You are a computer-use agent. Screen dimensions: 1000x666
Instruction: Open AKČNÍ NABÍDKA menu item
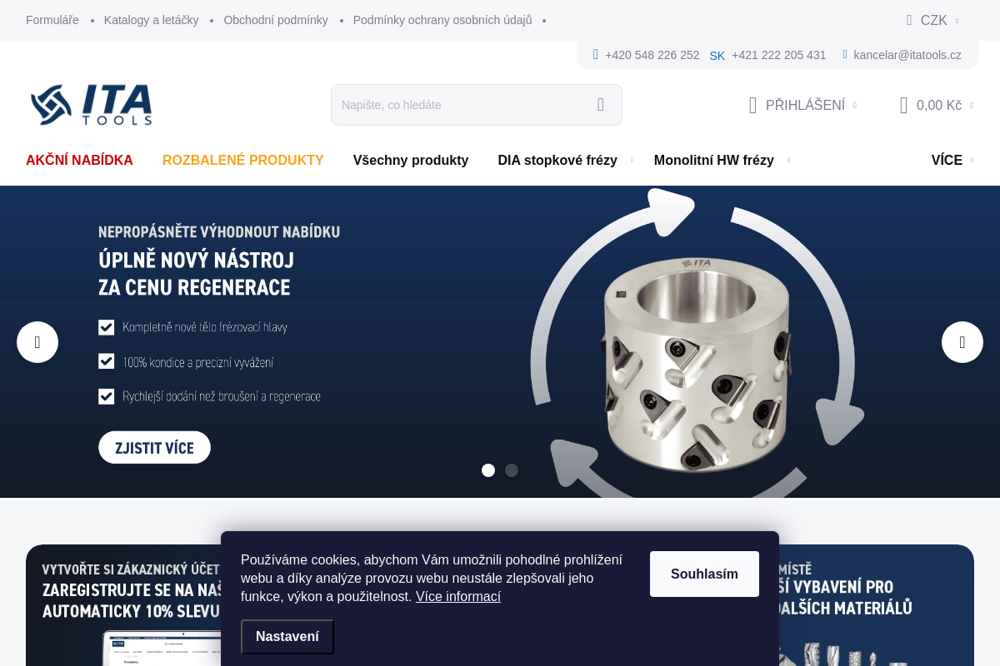coord(79,161)
